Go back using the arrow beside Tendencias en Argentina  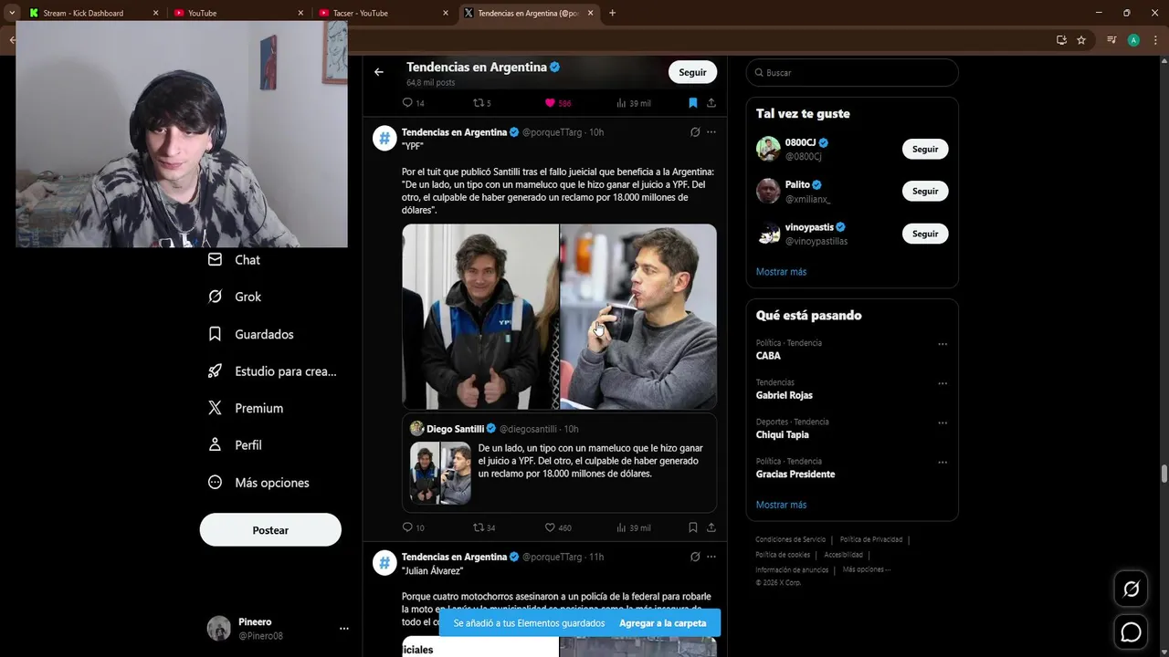click(x=379, y=72)
